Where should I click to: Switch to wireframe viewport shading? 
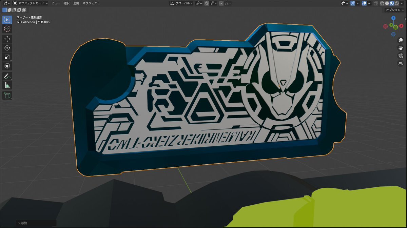tap(382, 3)
